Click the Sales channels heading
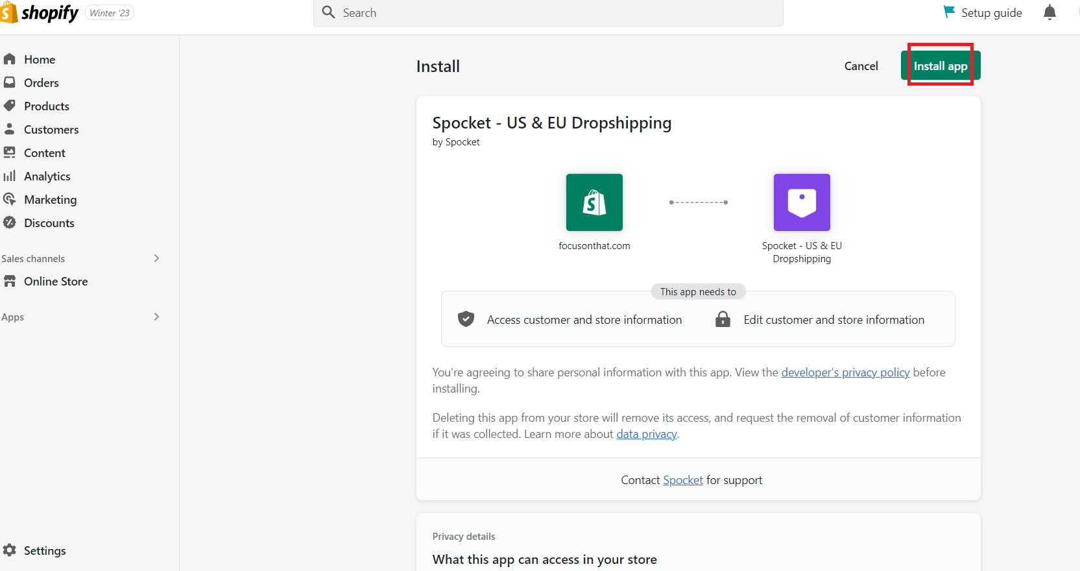This screenshot has width=1080, height=571. pos(33,258)
